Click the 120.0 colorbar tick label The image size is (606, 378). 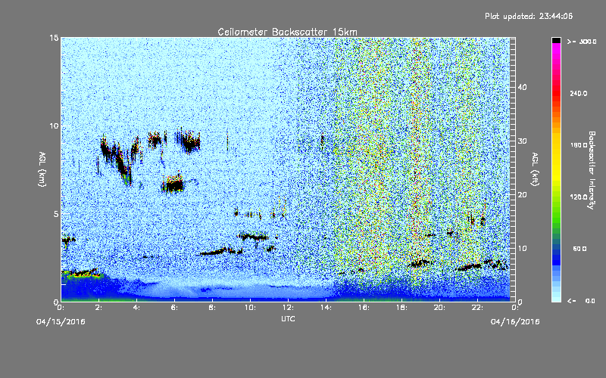tap(578, 197)
